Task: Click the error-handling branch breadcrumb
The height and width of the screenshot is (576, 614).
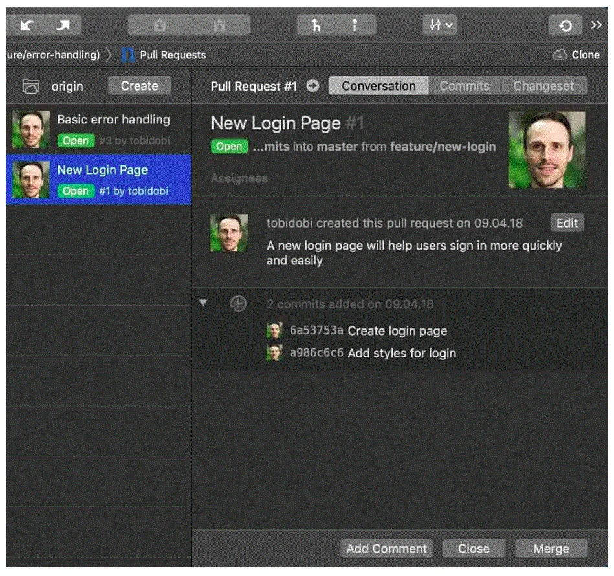Action: (53, 55)
